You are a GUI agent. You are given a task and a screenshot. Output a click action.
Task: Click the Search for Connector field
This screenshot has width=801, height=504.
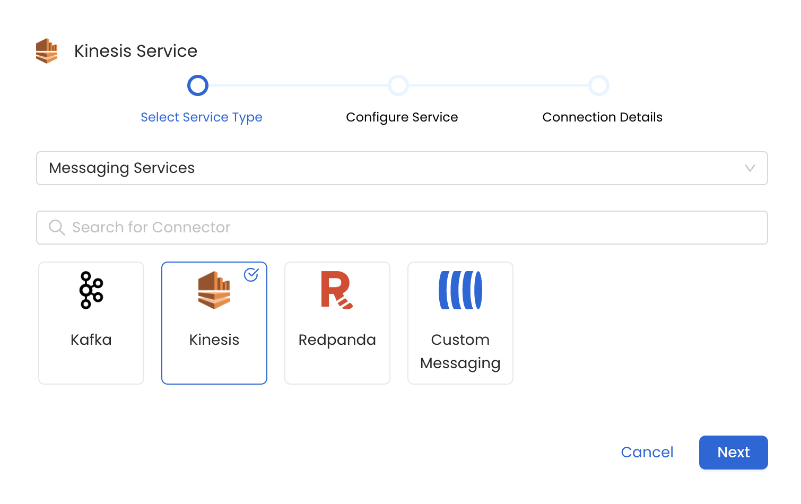click(x=402, y=227)
